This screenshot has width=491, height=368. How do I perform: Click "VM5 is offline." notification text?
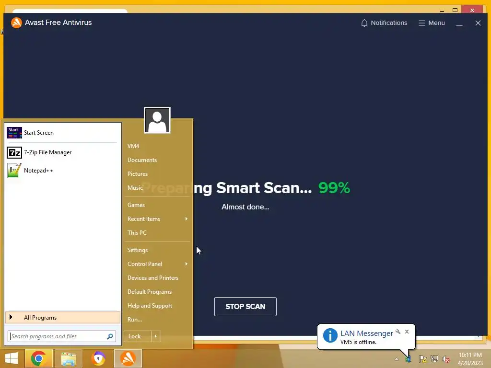tap(358, 342)
